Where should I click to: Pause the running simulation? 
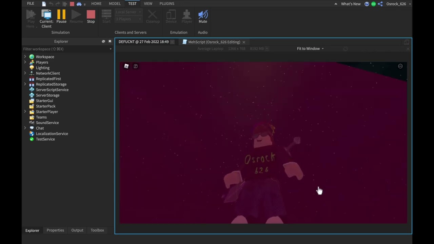pos(61,17)
